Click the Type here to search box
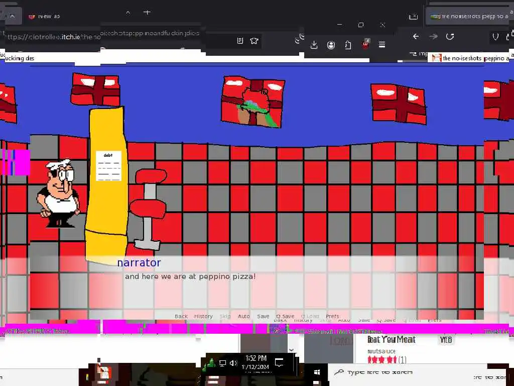Viewport: 514px width, 386px height. 380,372
